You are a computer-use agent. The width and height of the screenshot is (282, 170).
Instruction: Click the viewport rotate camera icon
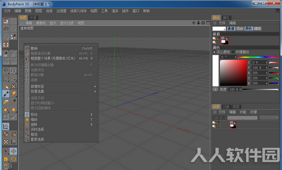[203, 23]
